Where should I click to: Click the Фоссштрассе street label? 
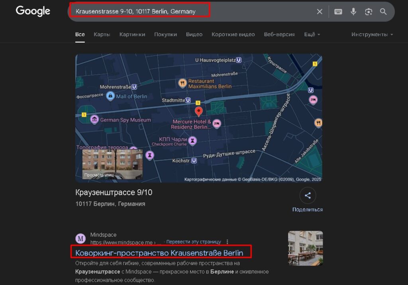click(90, 96)
